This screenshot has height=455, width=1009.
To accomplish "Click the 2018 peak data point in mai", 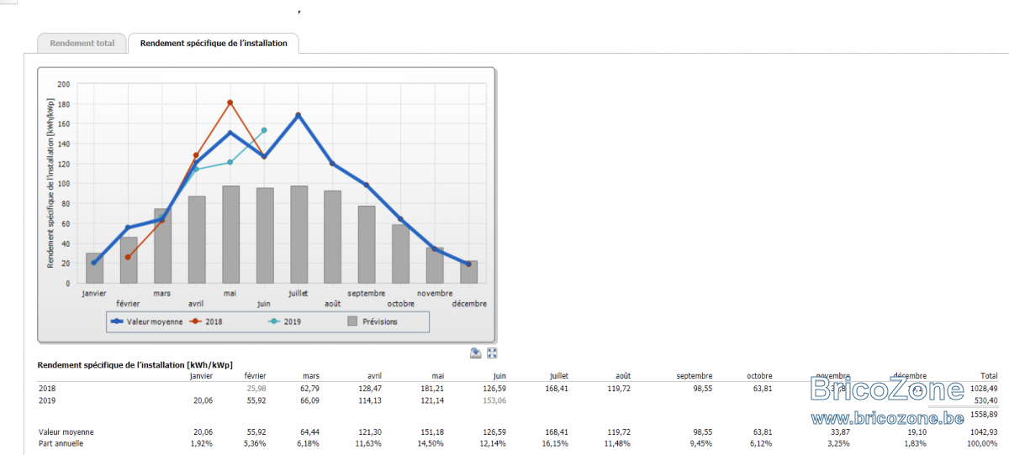I will (x=230, y=102).
